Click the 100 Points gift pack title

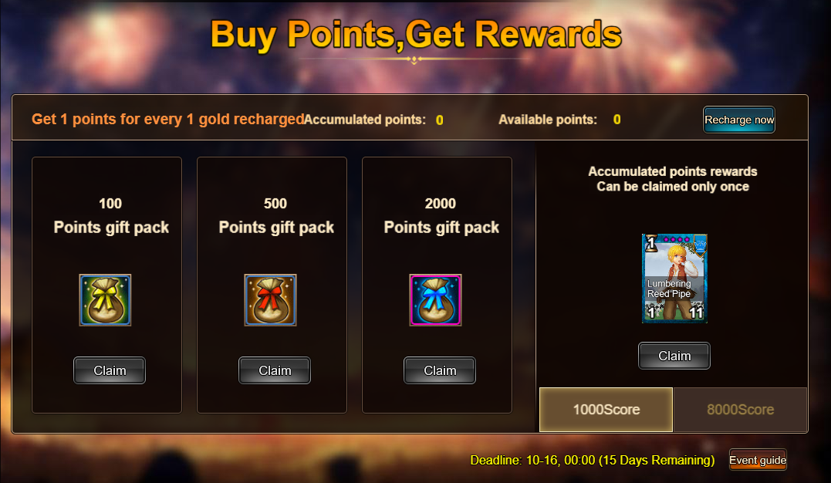(111, 216)
